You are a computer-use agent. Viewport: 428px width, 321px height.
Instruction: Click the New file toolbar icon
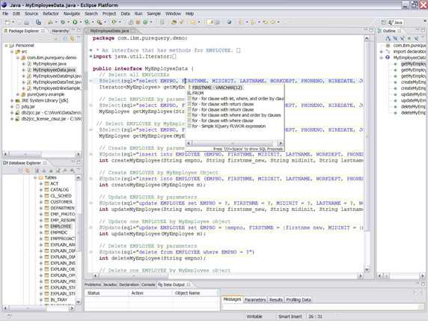click(7, 22)
